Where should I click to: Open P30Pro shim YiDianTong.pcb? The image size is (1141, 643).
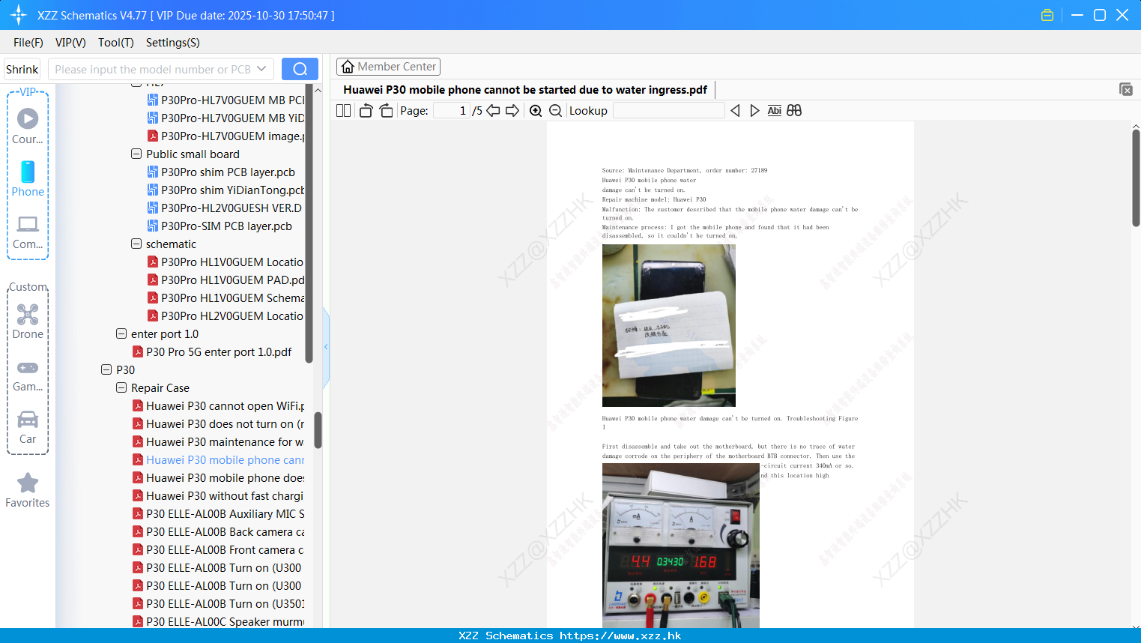point(226,190)
